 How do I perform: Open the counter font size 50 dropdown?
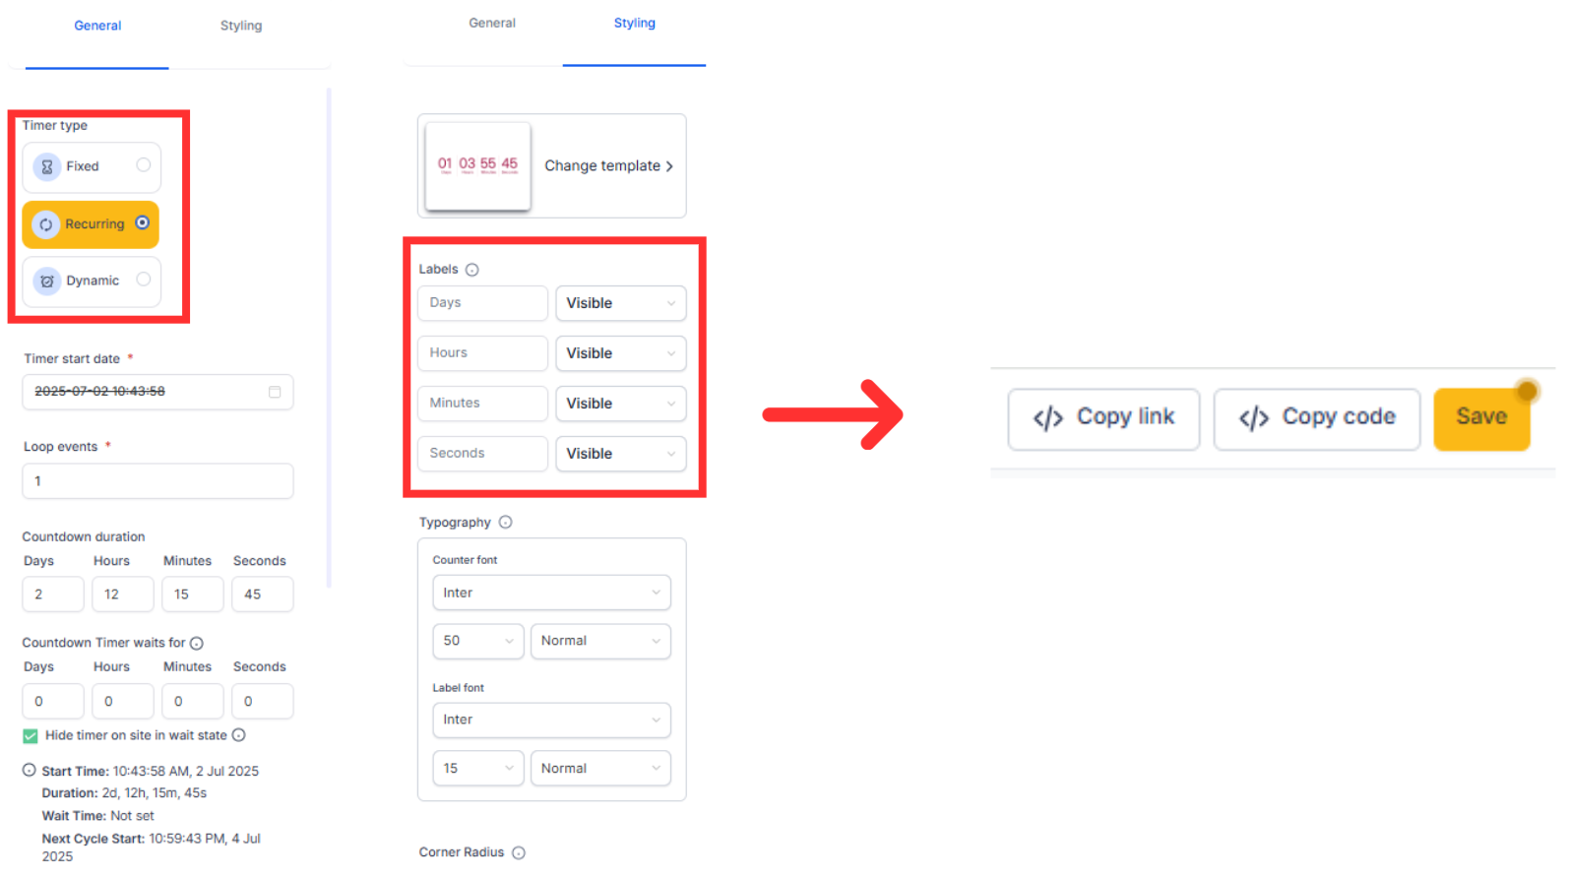coord(477,641)
